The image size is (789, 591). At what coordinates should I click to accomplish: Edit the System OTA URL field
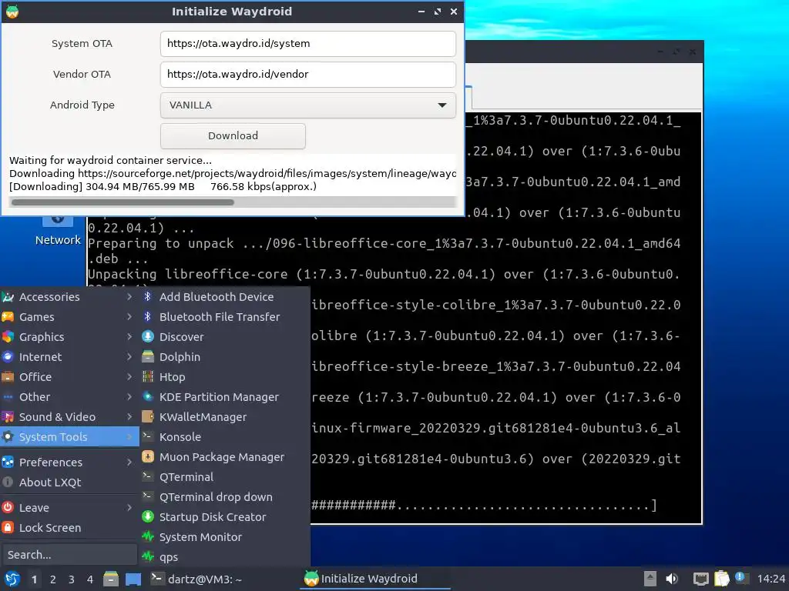tap(308, 44)
